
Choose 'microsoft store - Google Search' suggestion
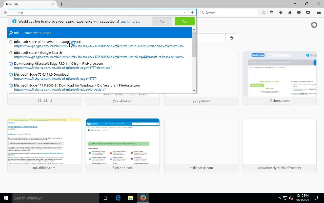(100, 55)
